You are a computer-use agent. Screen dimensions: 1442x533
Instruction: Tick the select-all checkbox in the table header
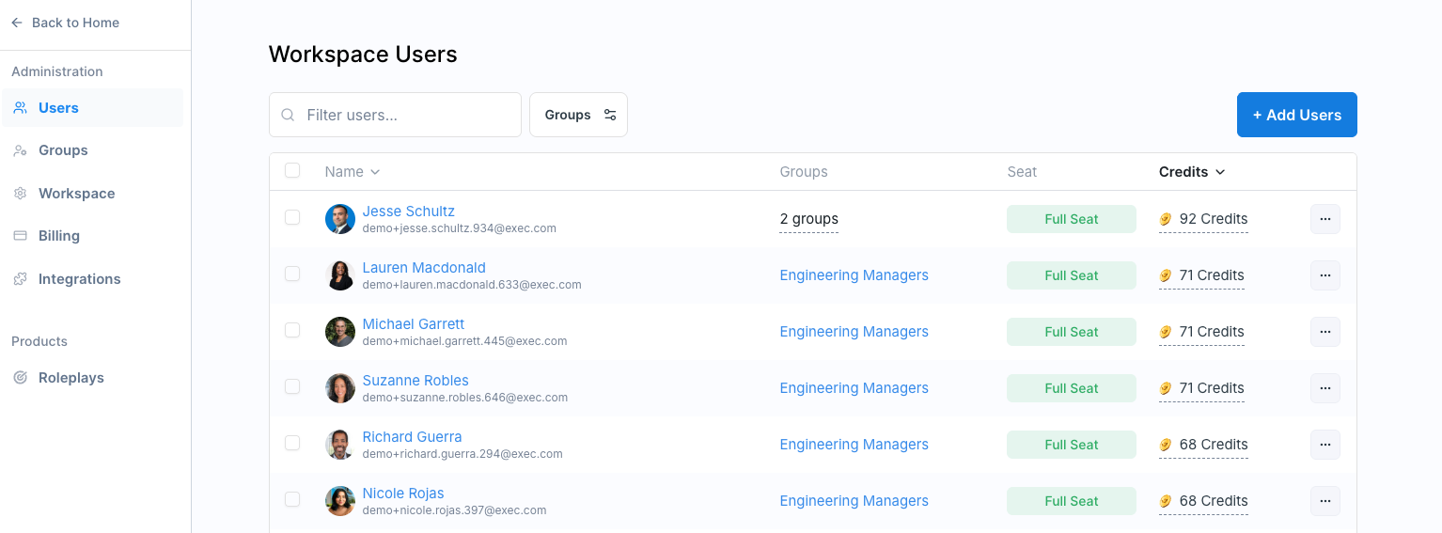(292, 170)
